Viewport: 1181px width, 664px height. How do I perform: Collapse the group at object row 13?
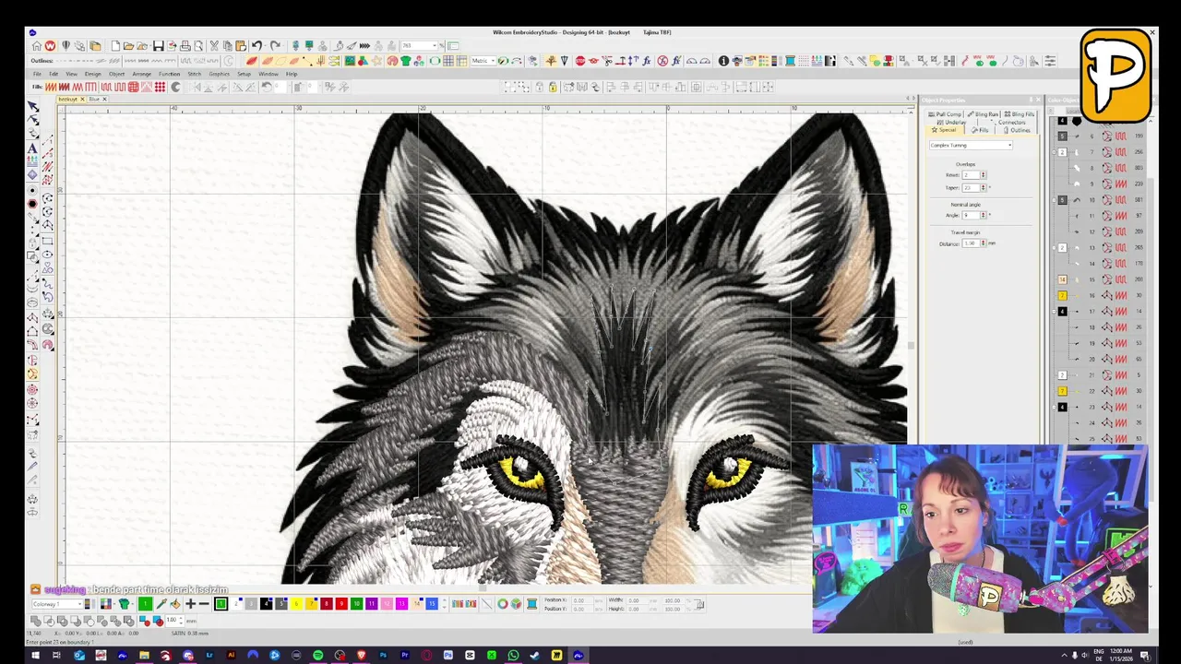(x=1054, y=248)
